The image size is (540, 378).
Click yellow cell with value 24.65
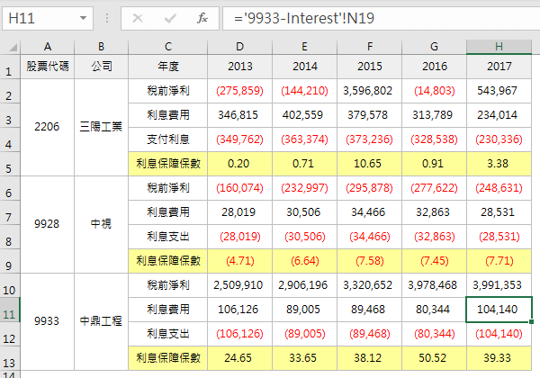pos(239,358)
